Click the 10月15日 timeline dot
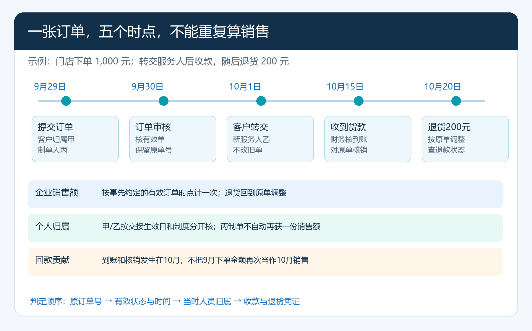The height and width of the screenshot is (331, 532). coord(359,101)
